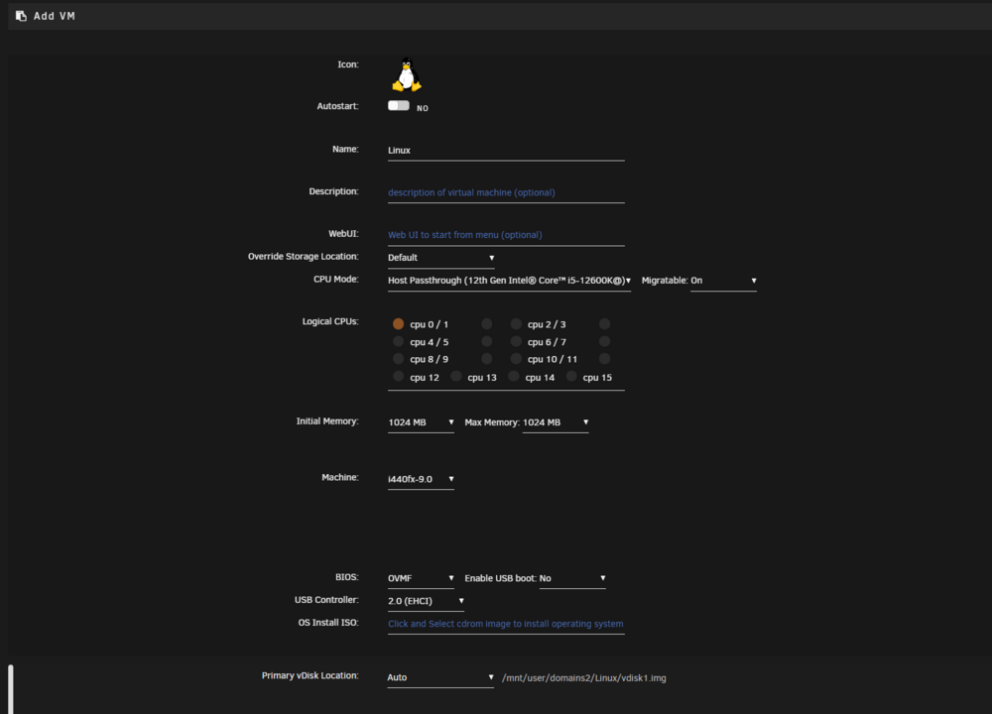Check the cpu 12 checkbox
This screenshot has height=714, width=992.
[x=398, y=376]
